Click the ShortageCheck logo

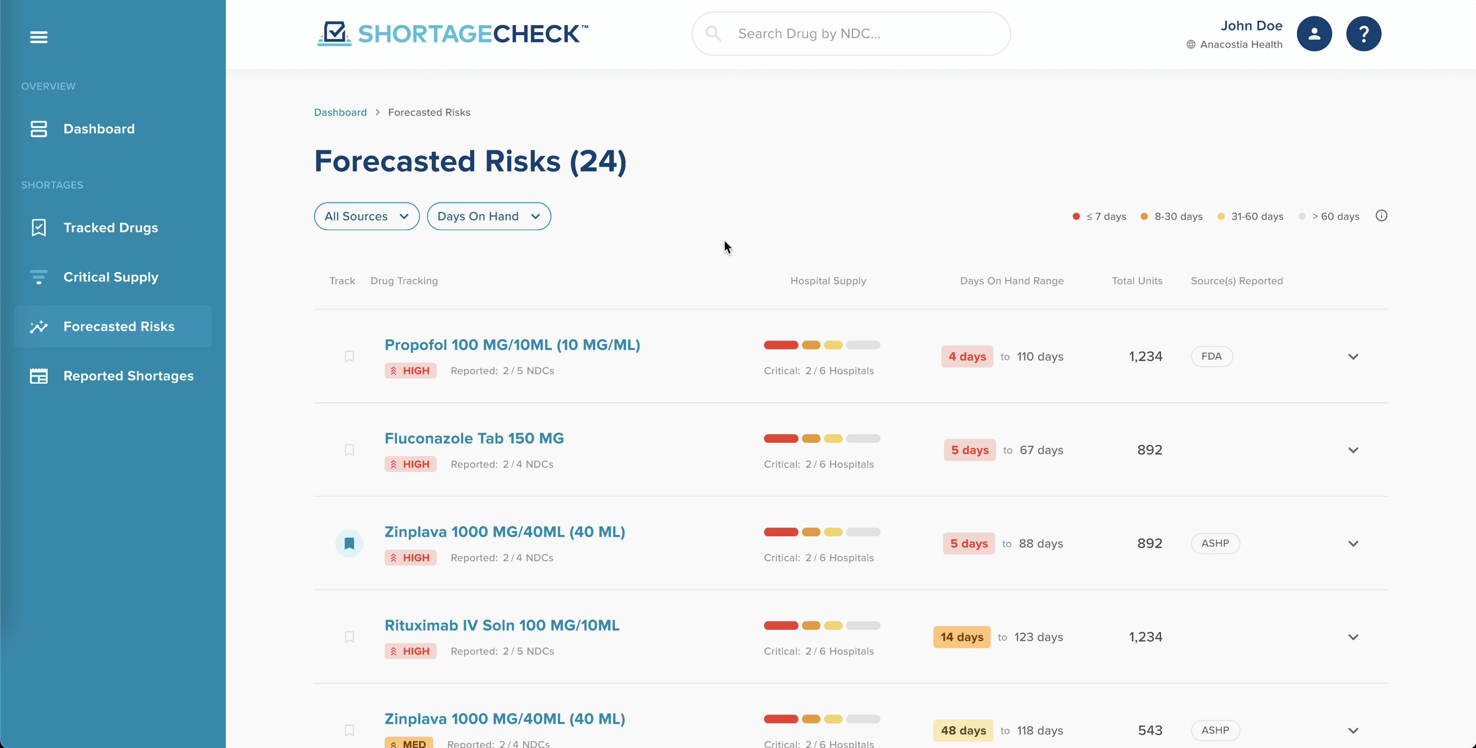(453, 34)
